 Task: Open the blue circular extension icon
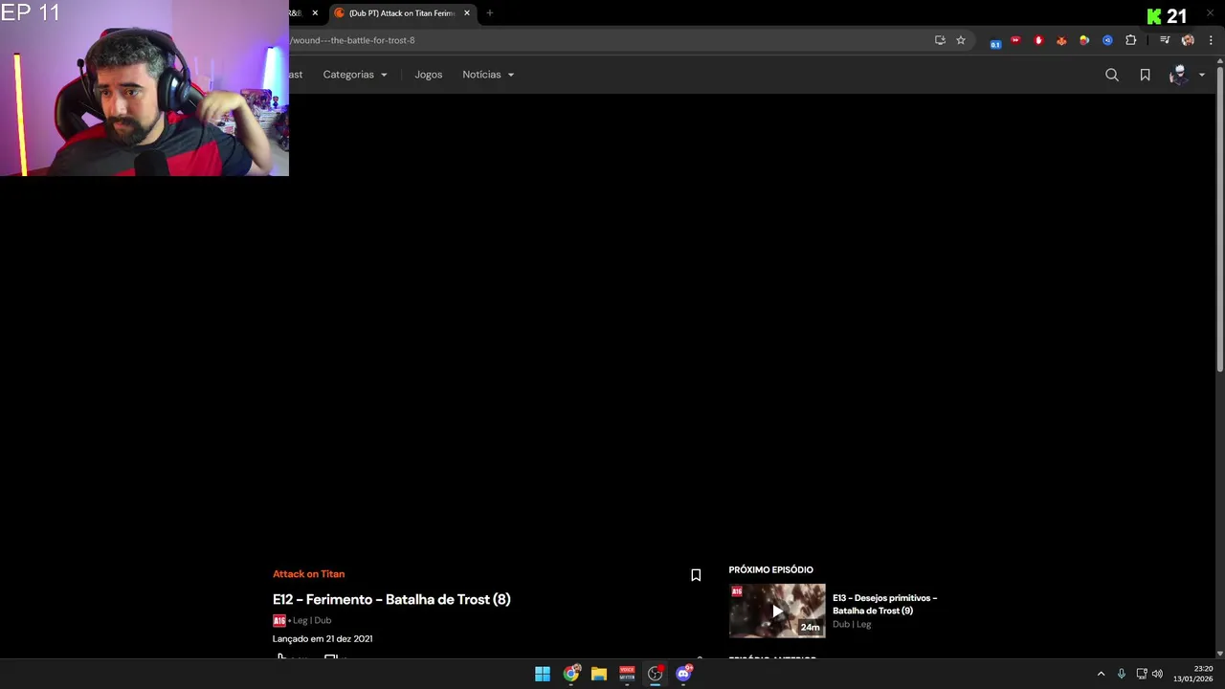(x=1107, y=40)
